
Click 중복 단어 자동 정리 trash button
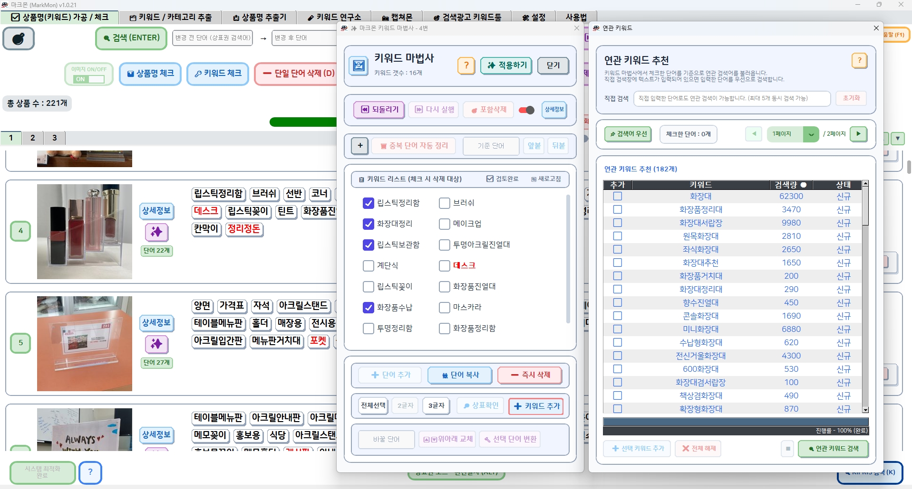coord(414,146)
